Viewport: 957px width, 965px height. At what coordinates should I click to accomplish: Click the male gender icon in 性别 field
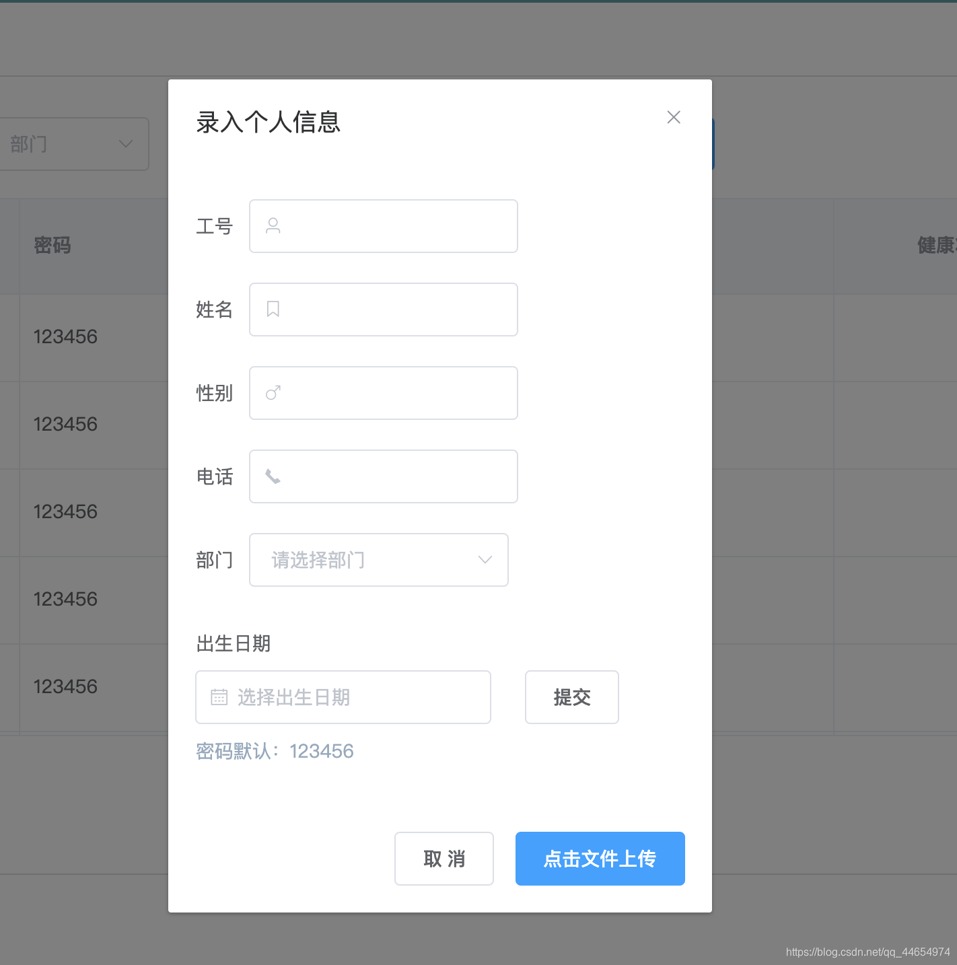[x=273, y=392]
